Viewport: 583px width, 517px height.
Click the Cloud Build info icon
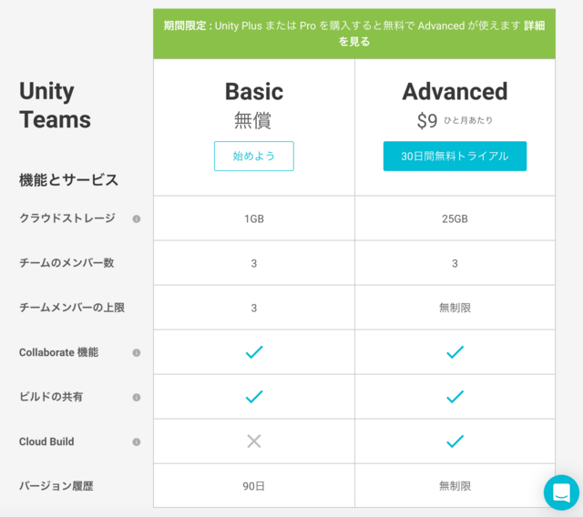(x=137, y=441)
